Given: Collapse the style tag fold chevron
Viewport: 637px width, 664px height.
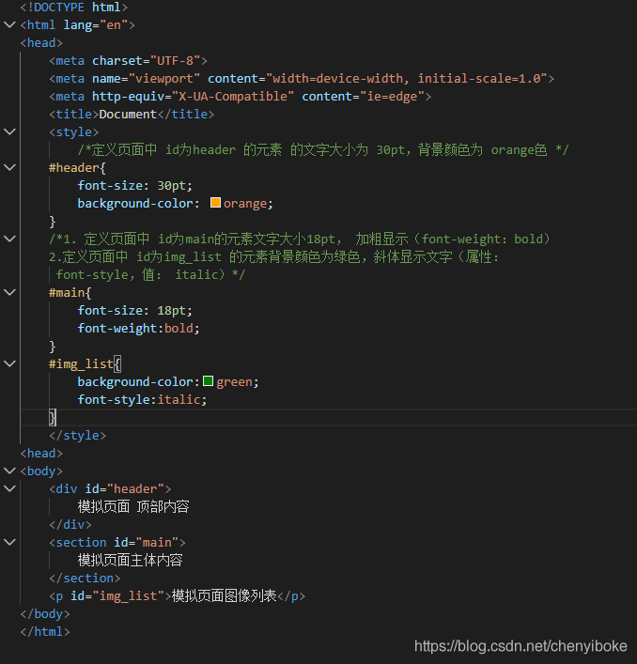Looking at the screenshot, I should coord(9,131).
